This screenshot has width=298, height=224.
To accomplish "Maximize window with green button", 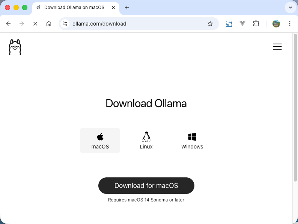I will tap(25, 8).
